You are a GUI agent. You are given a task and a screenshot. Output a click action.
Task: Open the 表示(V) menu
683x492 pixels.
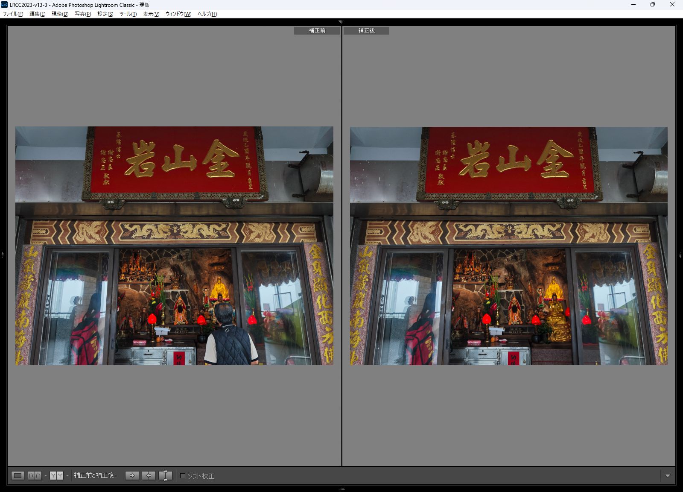coord(151,14)
